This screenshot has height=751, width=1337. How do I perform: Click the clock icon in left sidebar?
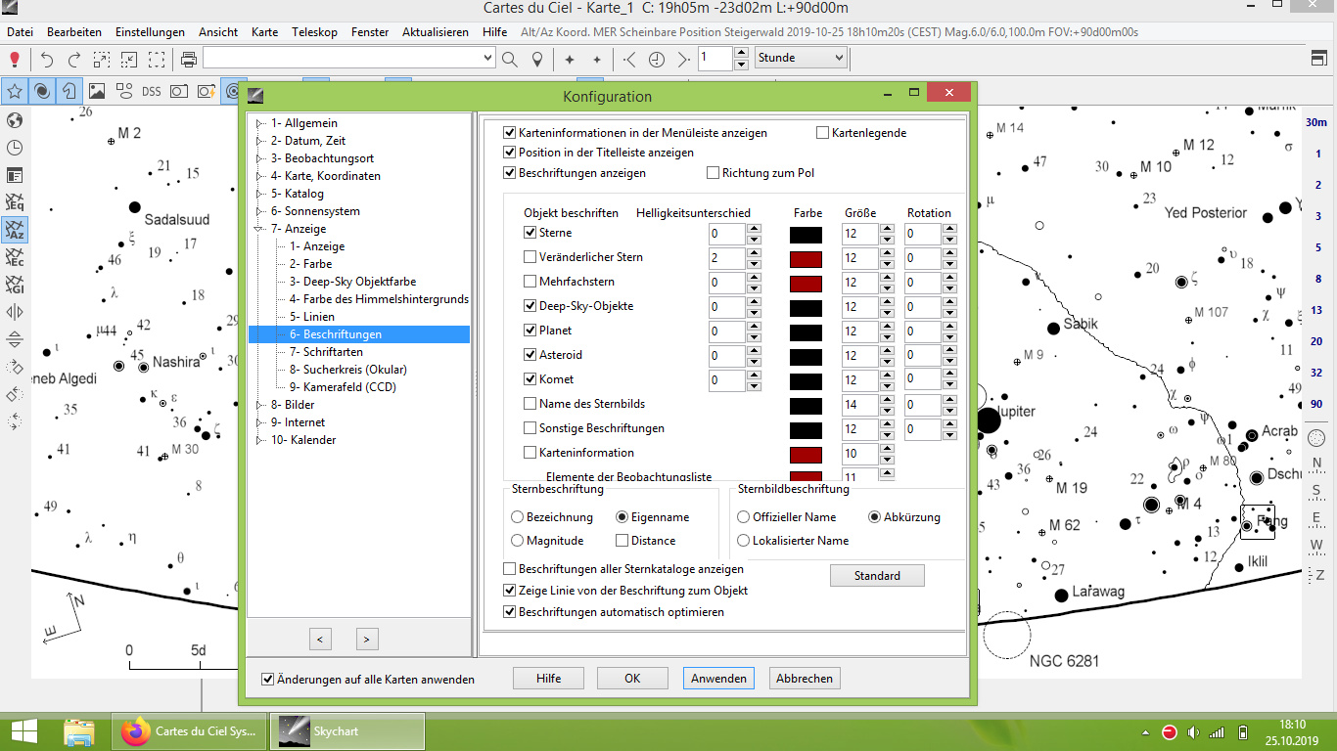[x=15, y=148]
